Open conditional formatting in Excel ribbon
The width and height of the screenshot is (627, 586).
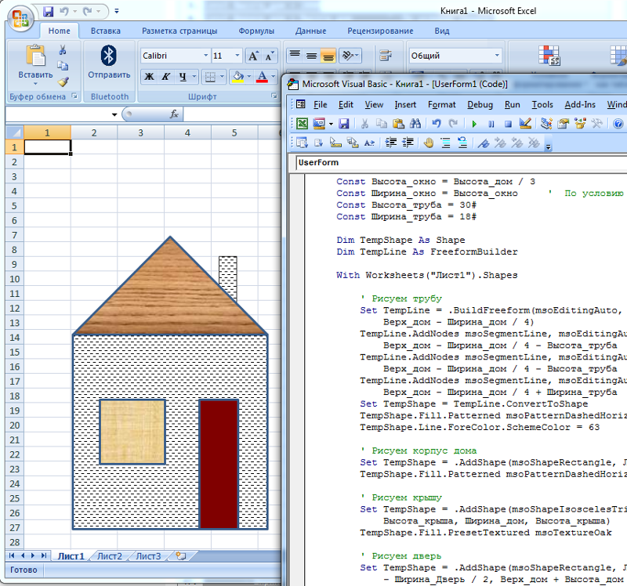[549, 56]
